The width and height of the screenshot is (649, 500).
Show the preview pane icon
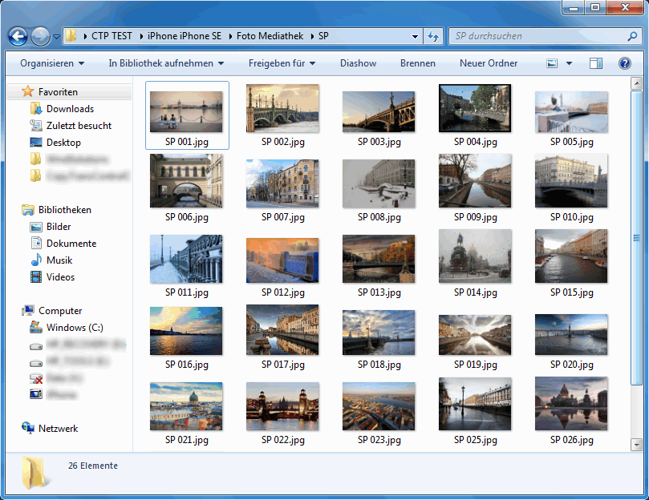click(x=594, y=62)
